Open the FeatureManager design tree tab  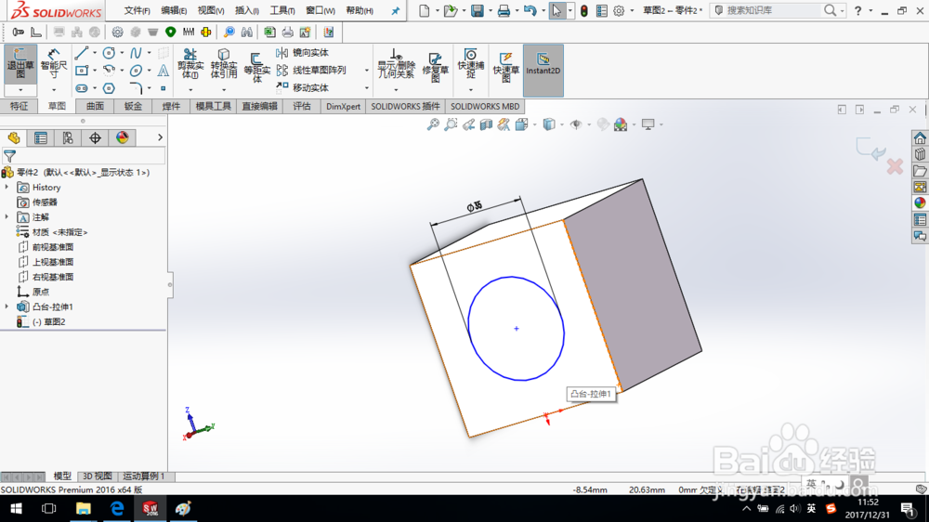14,138
